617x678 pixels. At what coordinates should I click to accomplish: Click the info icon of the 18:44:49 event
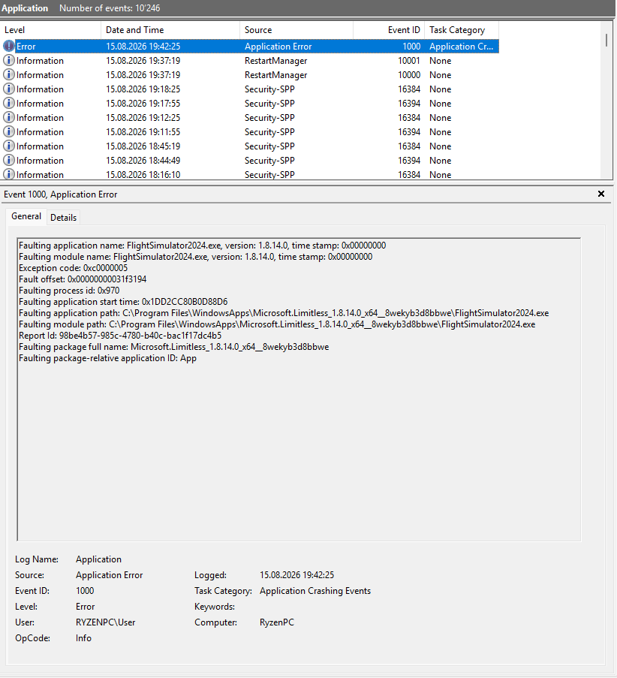(9, 160)
